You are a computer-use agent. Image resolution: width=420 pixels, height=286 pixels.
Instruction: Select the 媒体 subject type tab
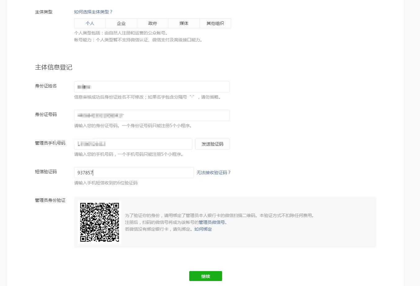[184, 23]
